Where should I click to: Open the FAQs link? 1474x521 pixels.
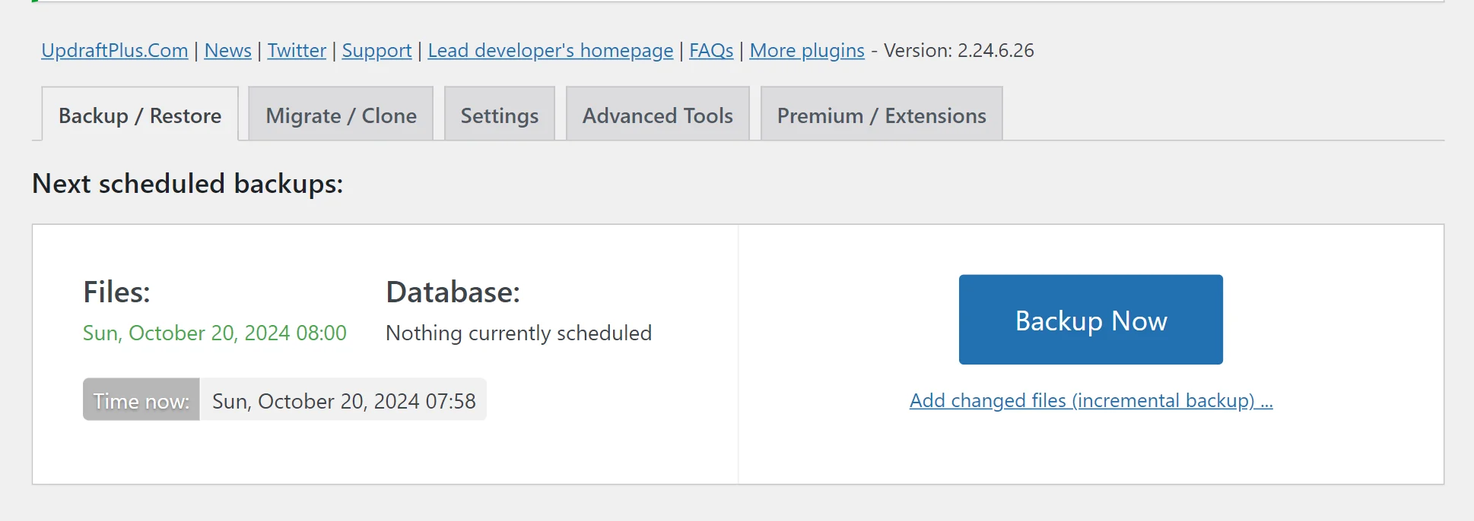[x=711, y=51]
